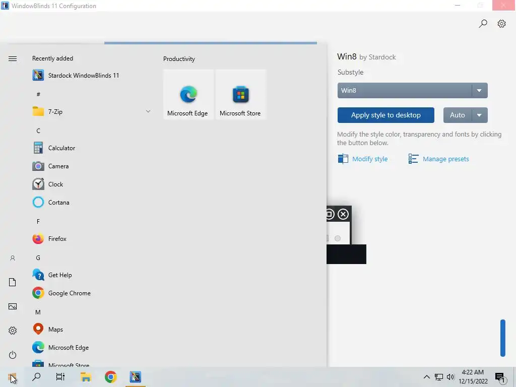
Task: Click the Microsoft Edge productivity tile
Action: point(188,94)
